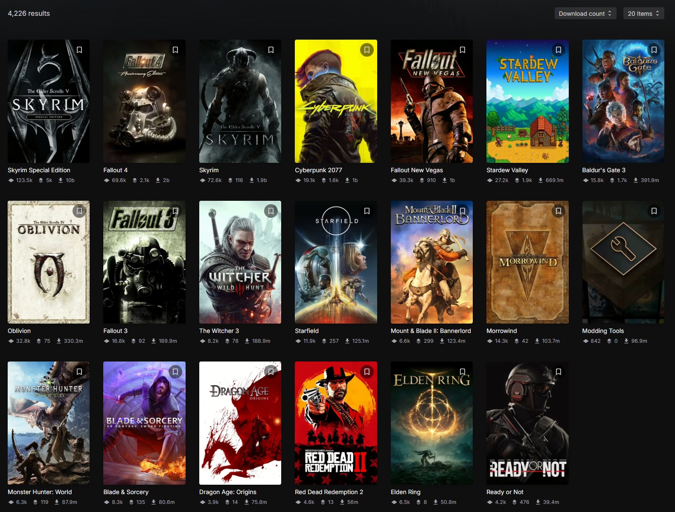The height and width of the screenshot is (512, 675).
Task: Go to Stardew Valley title link
Action: [x=507, y=170]
